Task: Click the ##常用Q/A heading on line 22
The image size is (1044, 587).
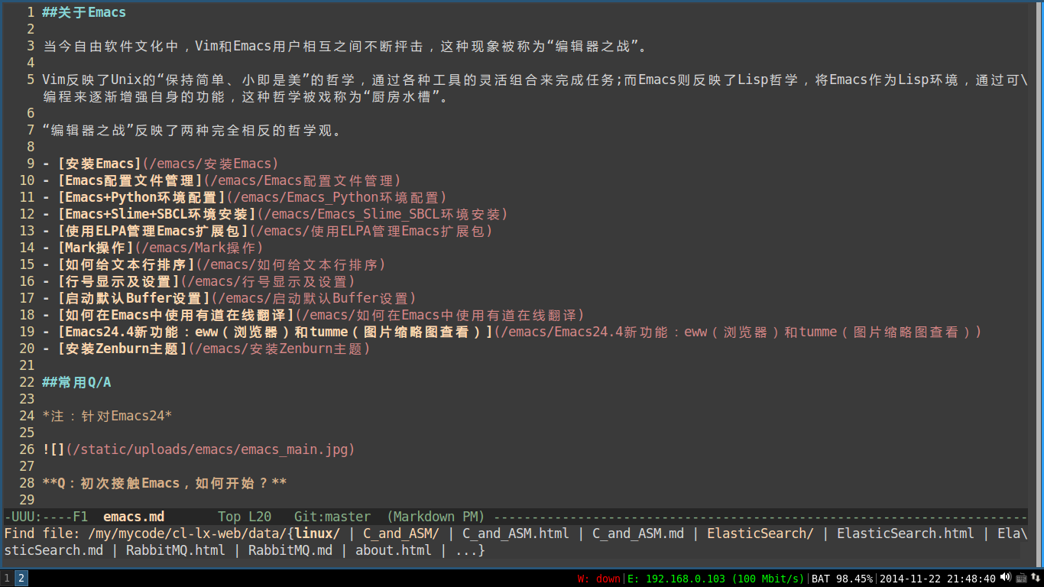Action: [x=76, y=382]
